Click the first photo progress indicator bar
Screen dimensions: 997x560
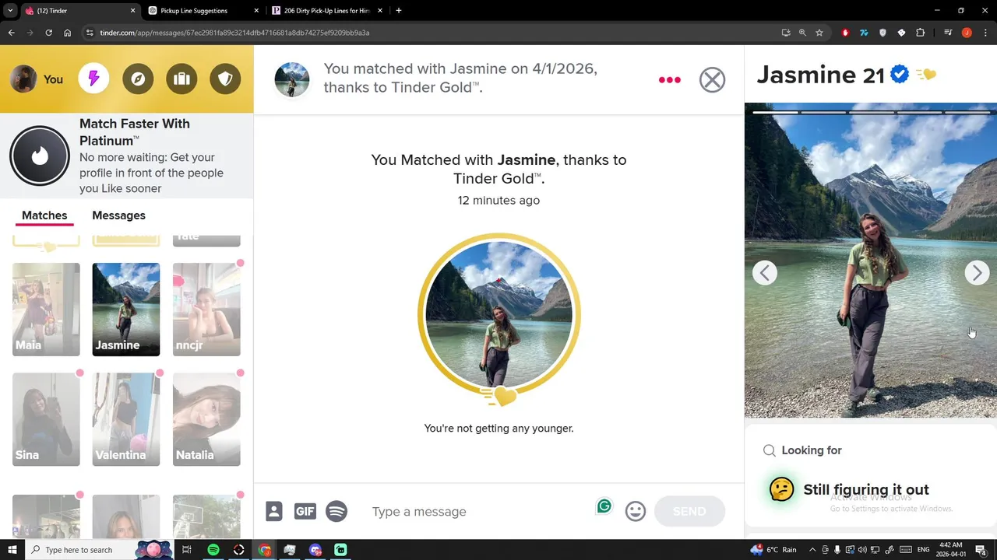coord(775,112)
